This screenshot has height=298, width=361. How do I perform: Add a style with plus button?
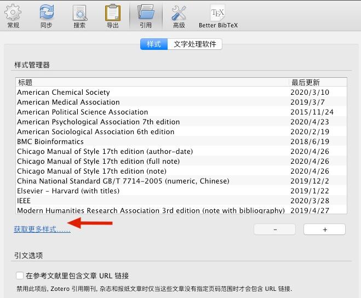pos(325,230)
